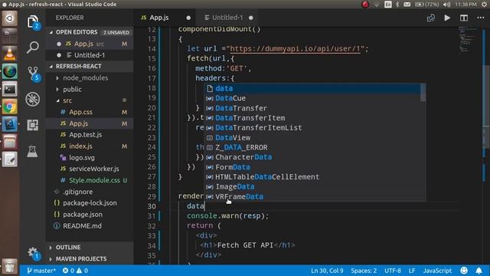This screenshot has height=276, width=490.
Task: Open the system power gear in top bar
Action: click(x=485, y=5)
